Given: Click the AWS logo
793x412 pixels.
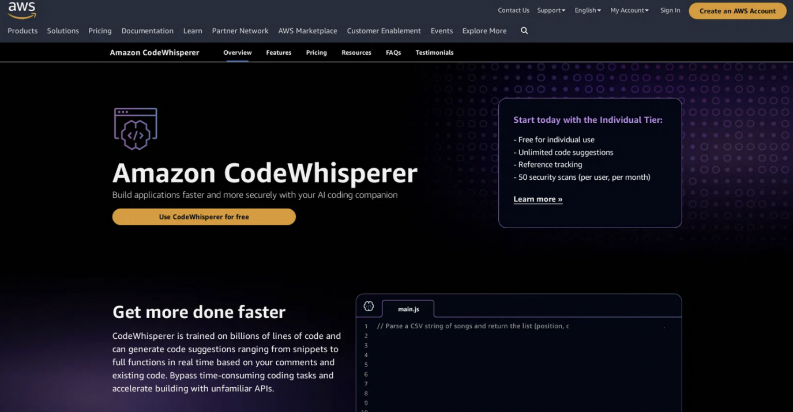Looking at the screenshot, I should 22,10.
